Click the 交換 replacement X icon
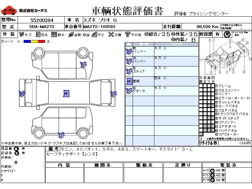 (111, 35)
